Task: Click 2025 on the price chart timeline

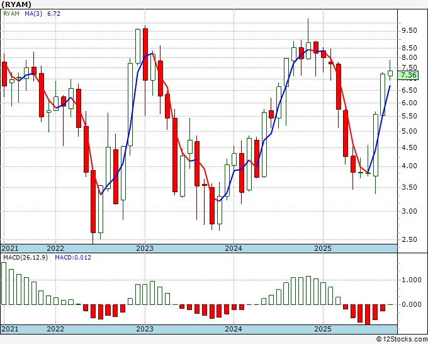Action: 323,248
